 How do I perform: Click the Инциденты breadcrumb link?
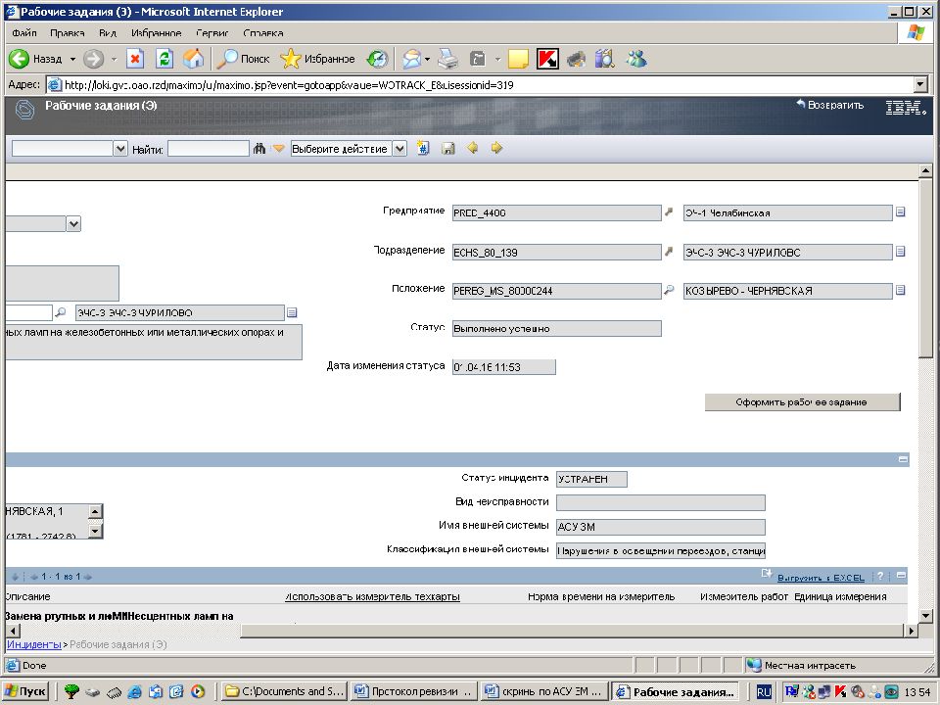pos(33,644)
